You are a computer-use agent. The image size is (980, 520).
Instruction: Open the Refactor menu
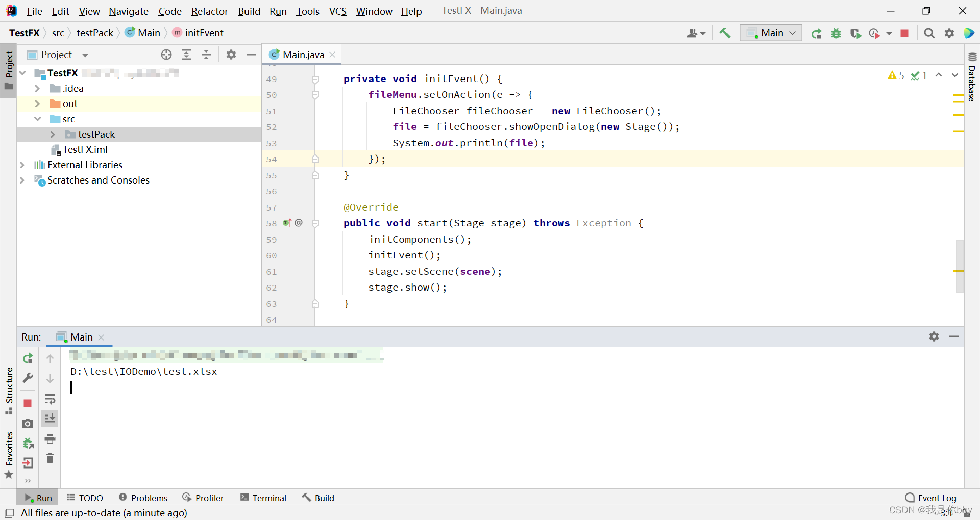209,11
